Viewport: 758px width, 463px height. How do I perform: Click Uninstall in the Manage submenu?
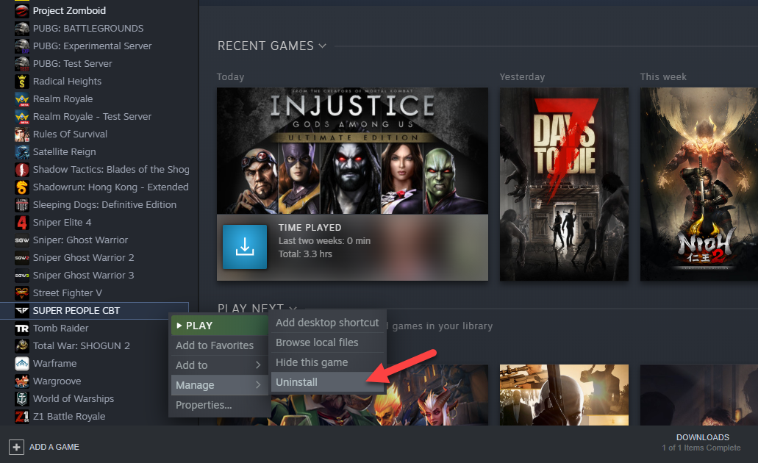328,382
